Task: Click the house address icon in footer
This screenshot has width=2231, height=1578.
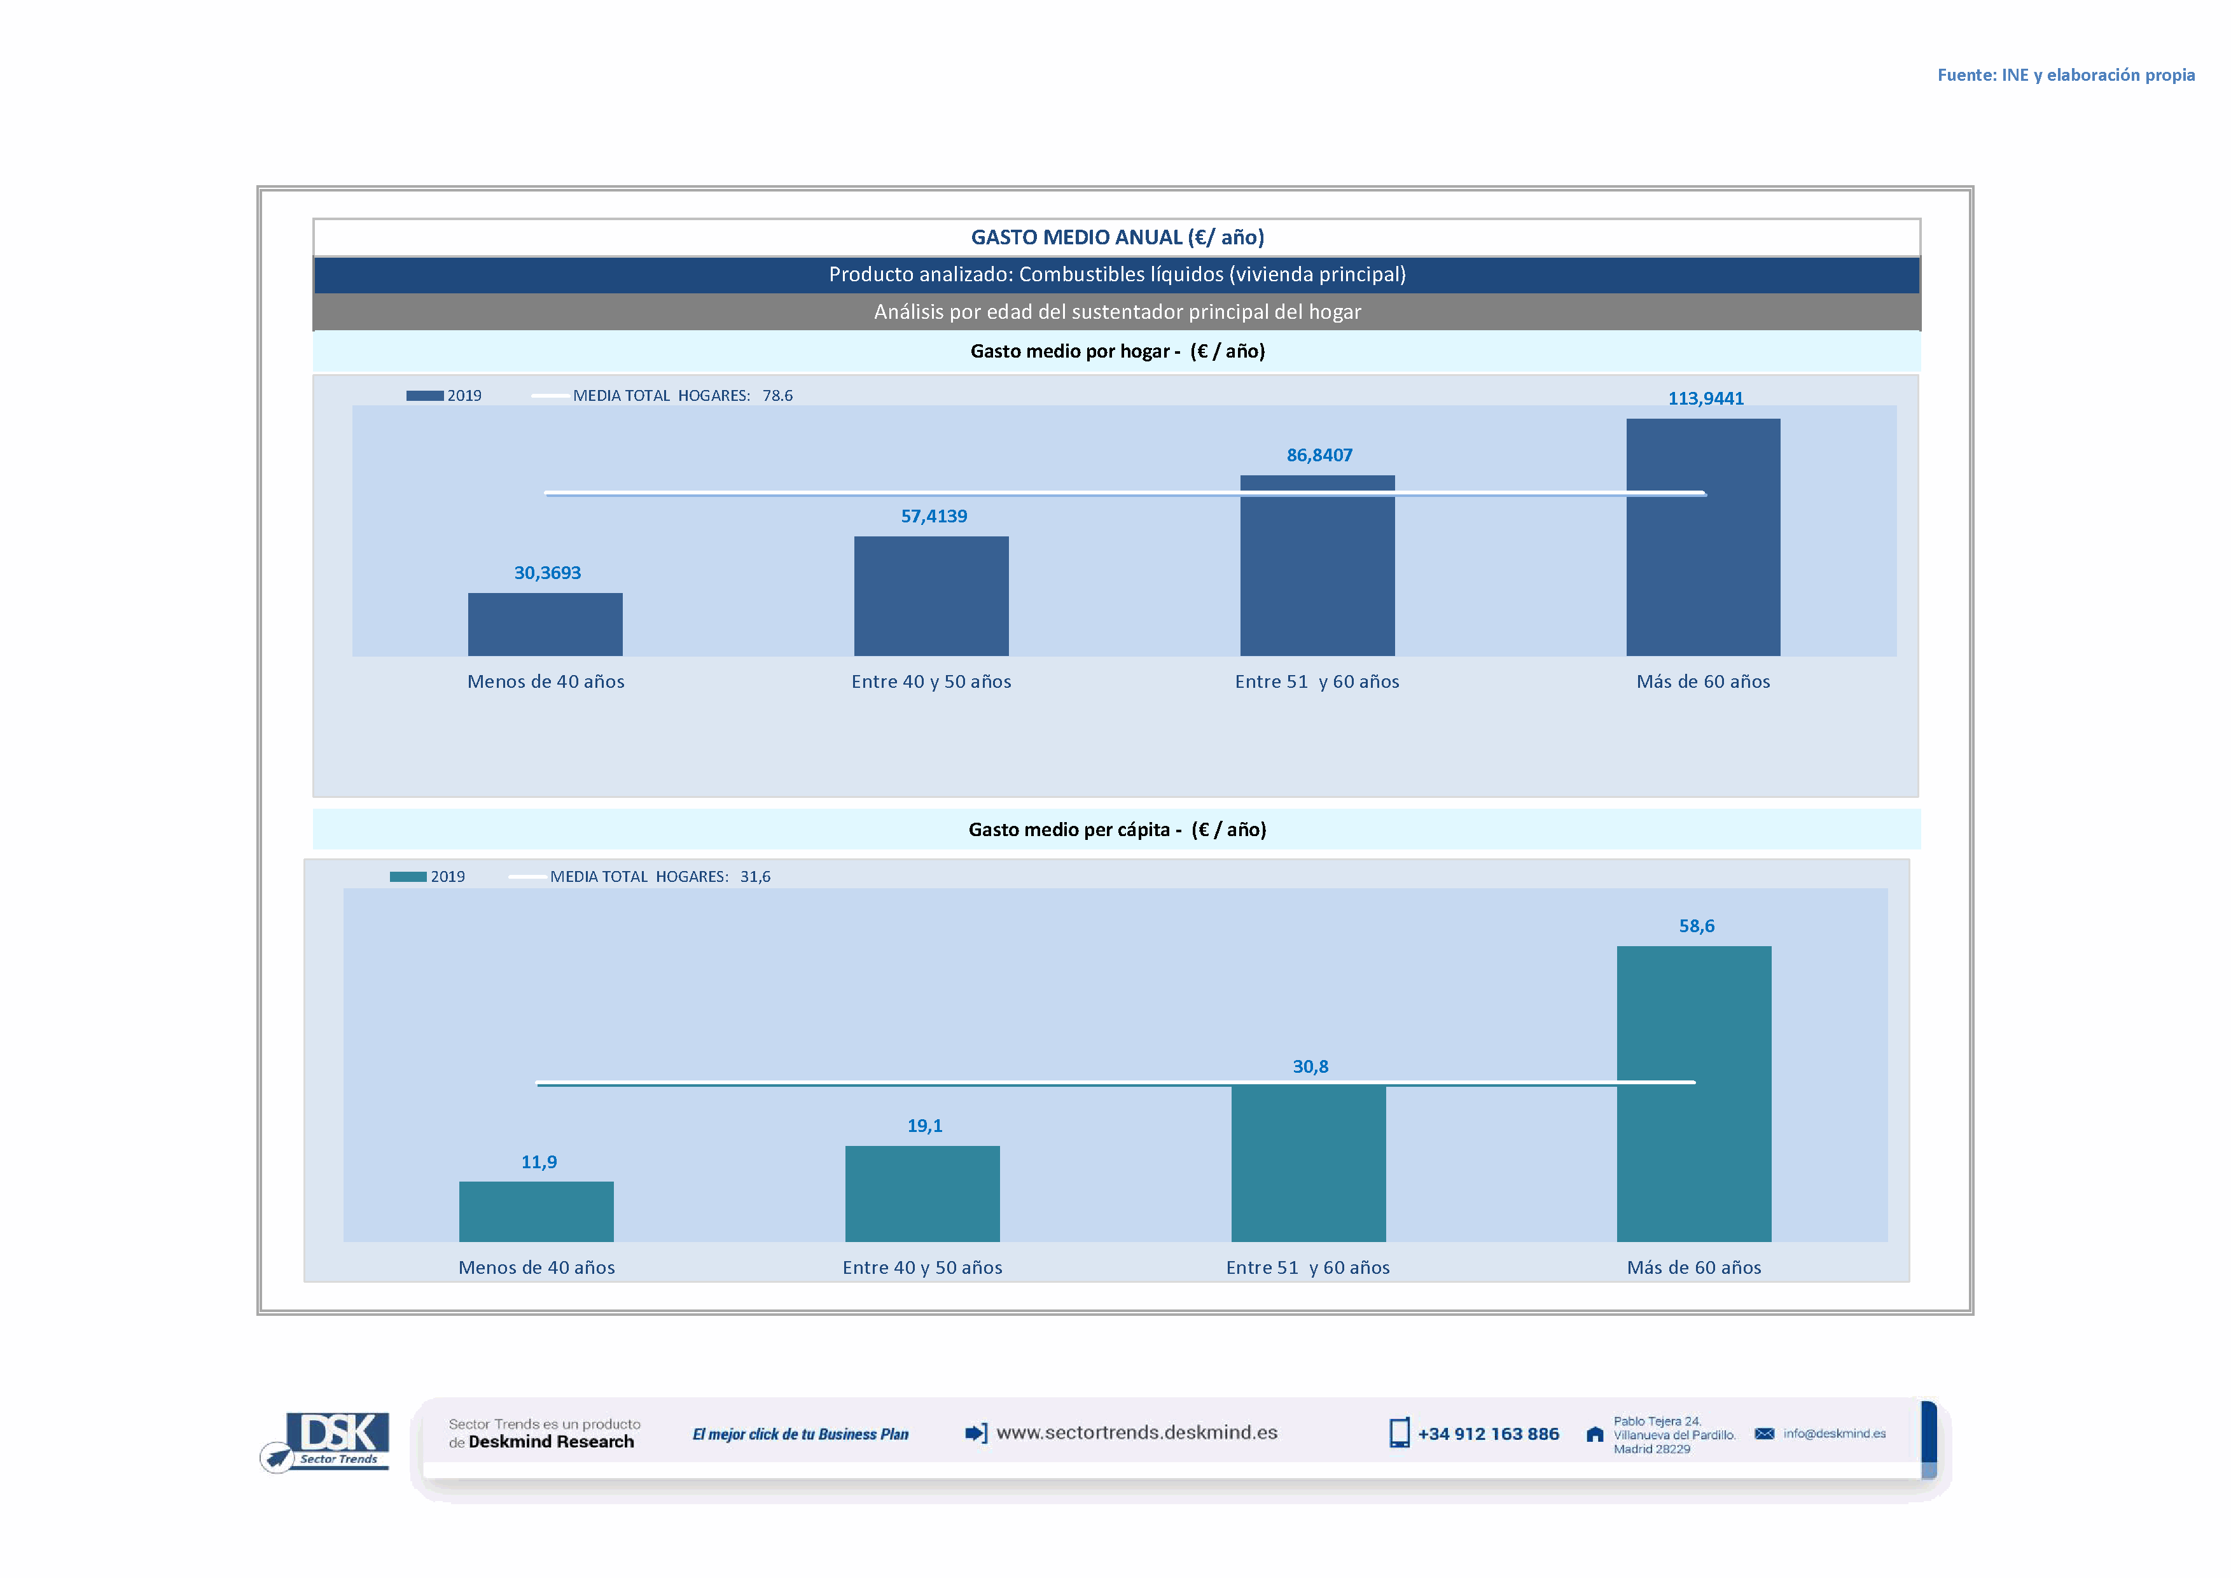Action: tap(1595, 1434)
